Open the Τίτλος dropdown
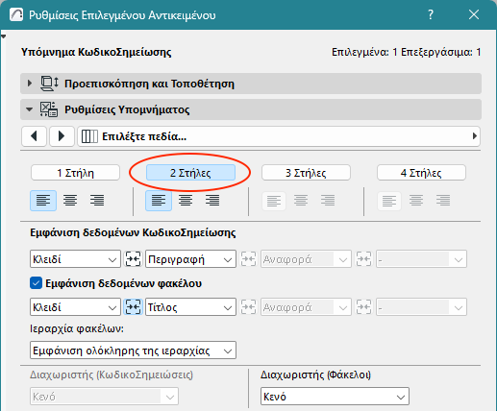Image resolution: width=497 pixels, height=411 pixels. (x=190, y=307)
